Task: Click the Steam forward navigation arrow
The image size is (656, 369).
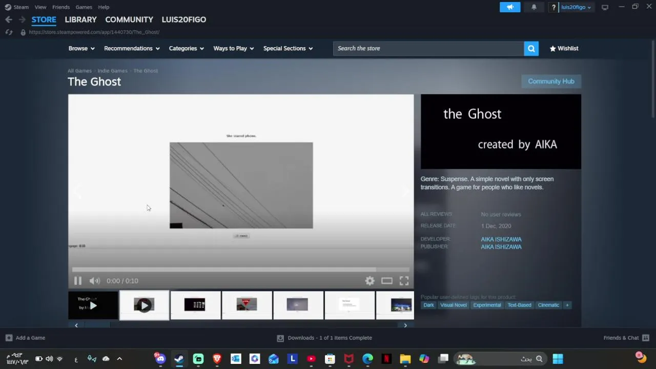Action: [22, 19]
